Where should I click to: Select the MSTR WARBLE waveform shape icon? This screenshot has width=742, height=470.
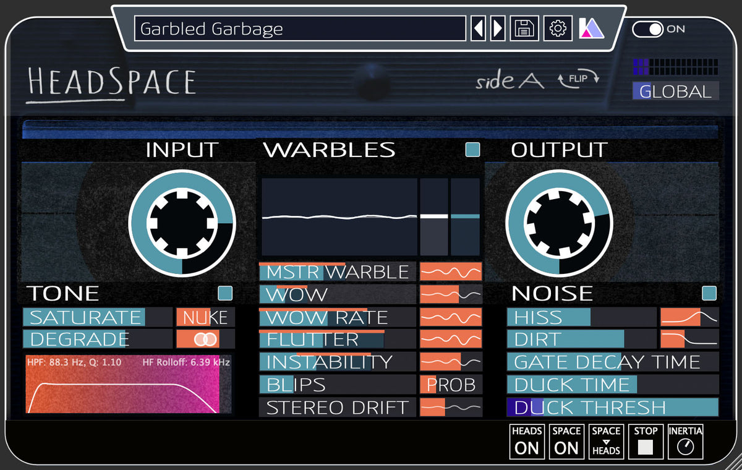coord(451,271)
